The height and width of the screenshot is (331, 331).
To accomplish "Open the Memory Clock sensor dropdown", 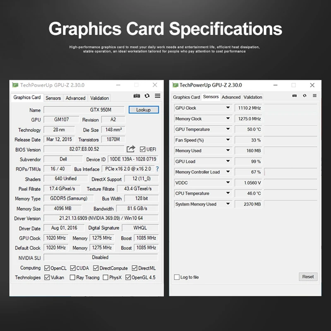I will [x=228, y=118].
